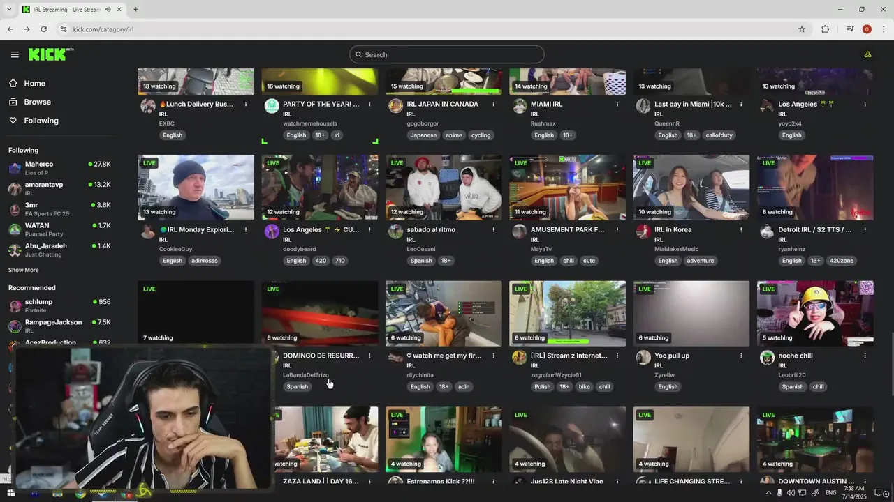The height and width of the screenshot is (502, 894).
Task: Open zagralamWzycie91 street stream thumbnail
Action: [567, 314]
